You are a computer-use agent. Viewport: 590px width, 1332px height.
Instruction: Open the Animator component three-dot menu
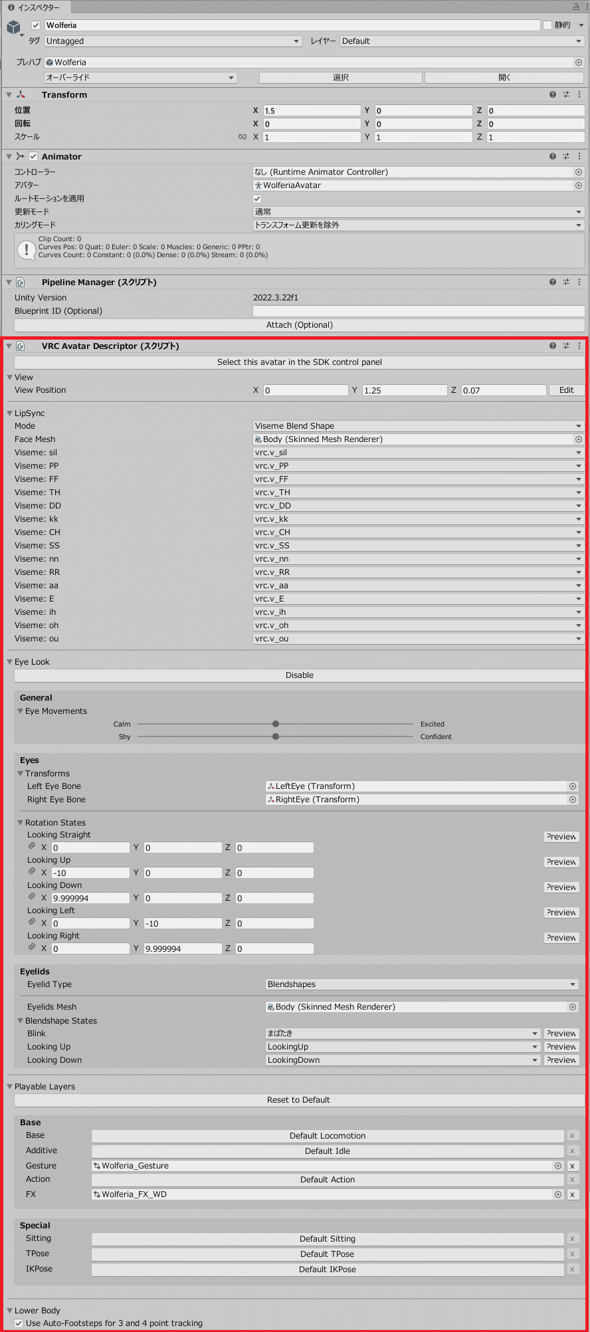(579, 156)
